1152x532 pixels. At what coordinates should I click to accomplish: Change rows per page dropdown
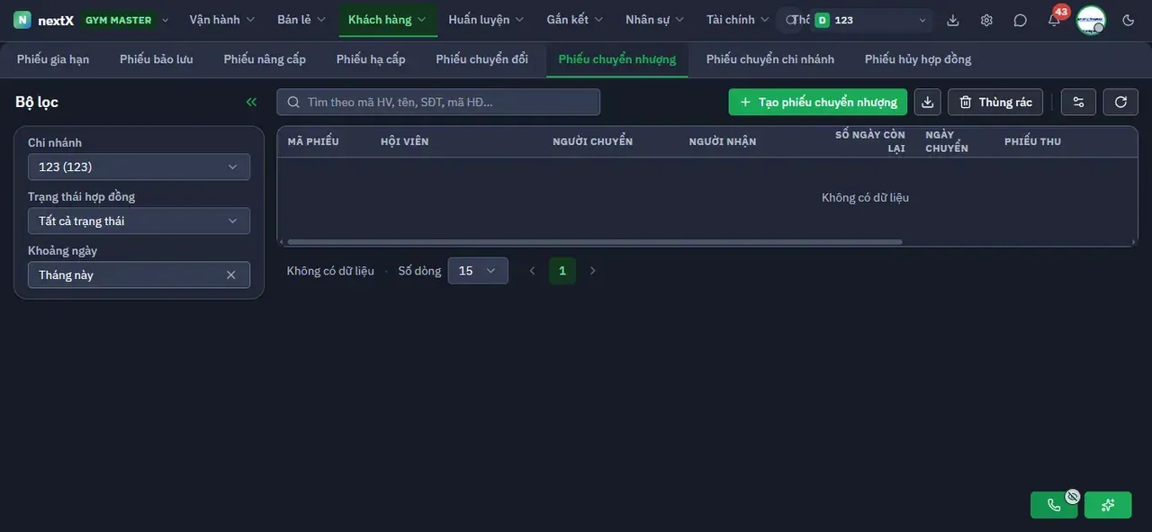tap(478, 271)
